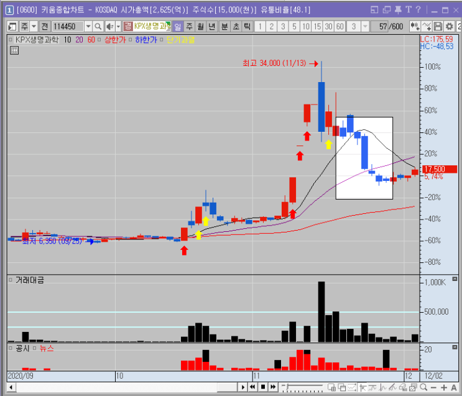This screenshot has width=462, height=396.
Task: Click the overlapping windows icon at bottom
Action: click(342, 387)
